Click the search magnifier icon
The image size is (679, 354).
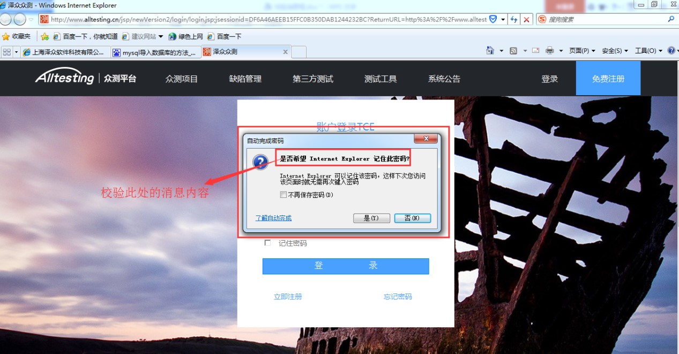pyautogui.click(x=671, y=19)
